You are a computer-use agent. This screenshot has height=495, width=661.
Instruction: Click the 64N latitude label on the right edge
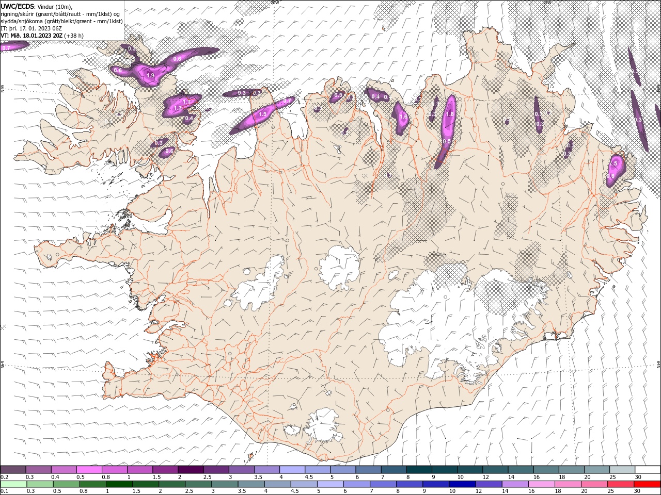tap(658, 365)
